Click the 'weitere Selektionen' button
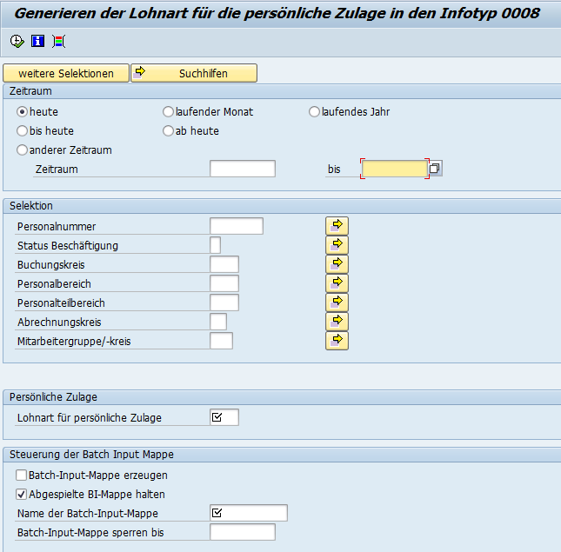 [x=66, y=73]
